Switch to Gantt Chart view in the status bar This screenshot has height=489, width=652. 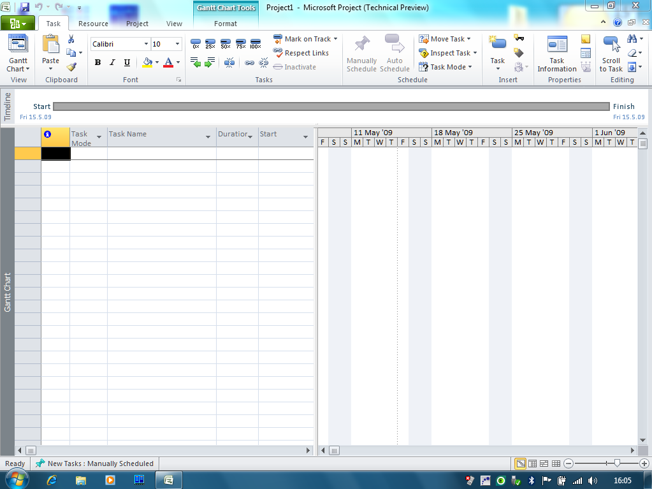tap(520, 463)
